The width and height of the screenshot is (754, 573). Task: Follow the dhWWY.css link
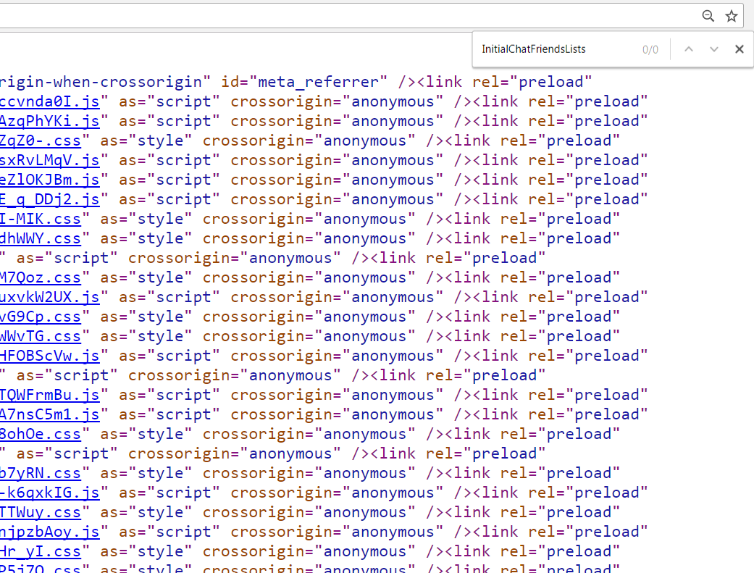(40, 238)
